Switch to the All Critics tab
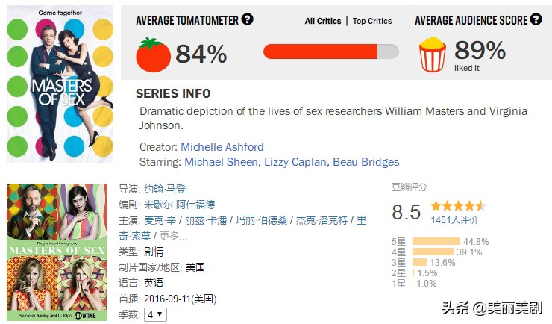 pos(323,21)
